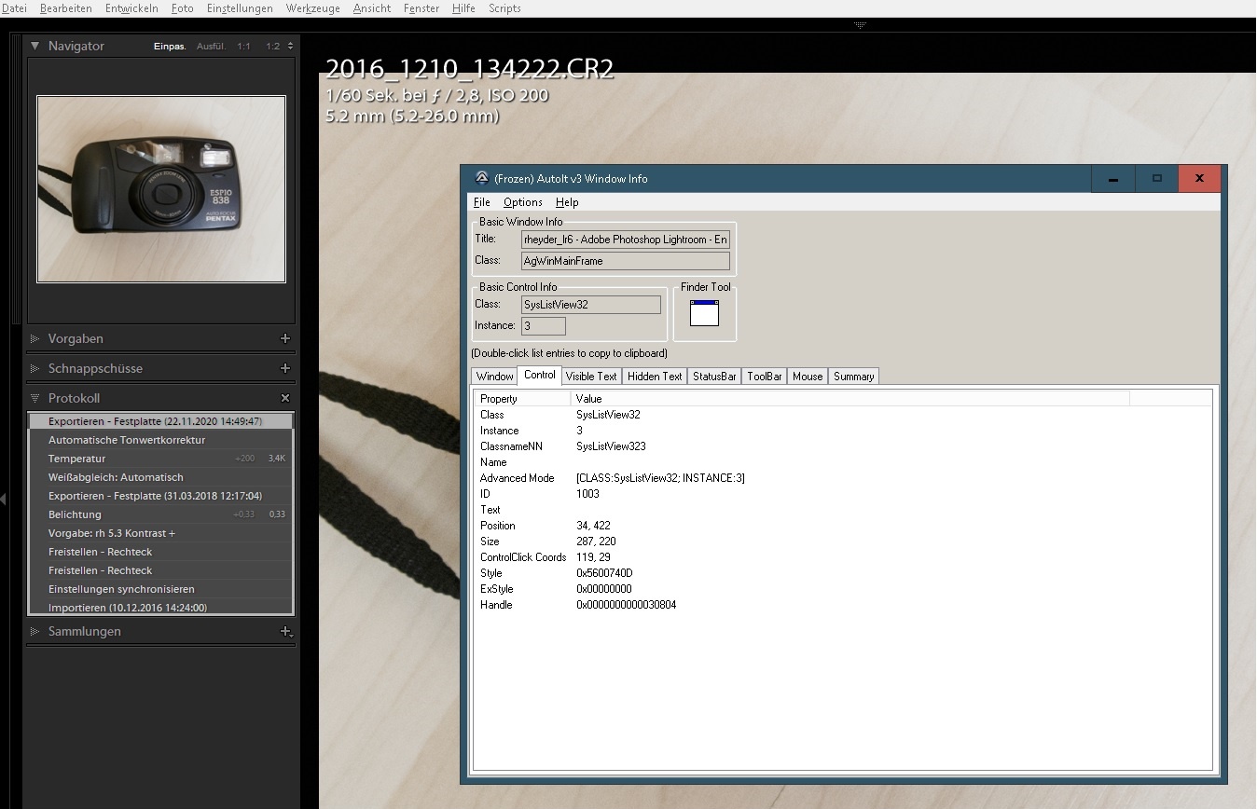1257x809 pixels.
Task: Switch to the Window tab in AutoIt
Action: coord(494,377)
